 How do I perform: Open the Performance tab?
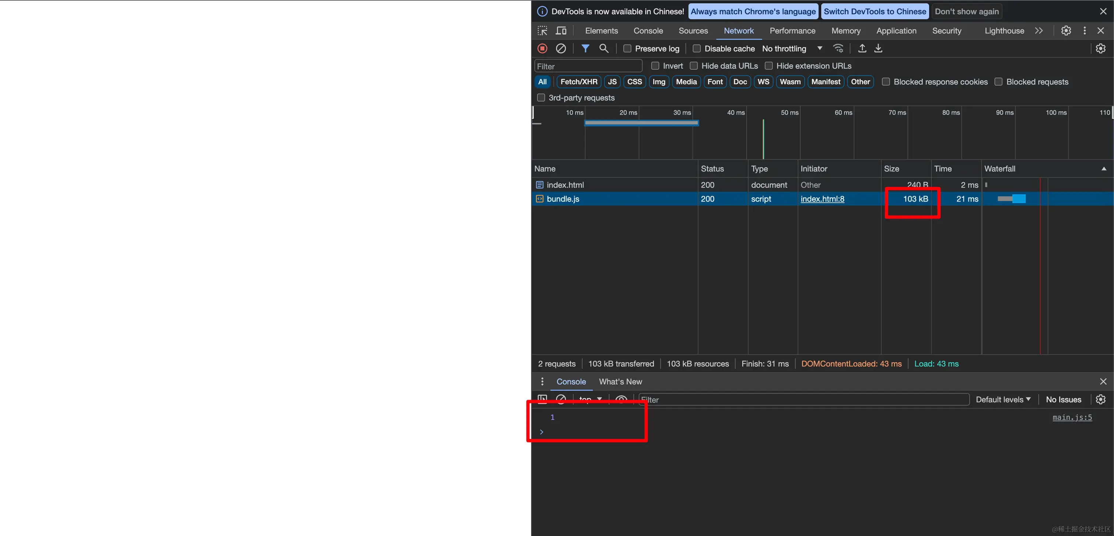tap(792, 31)
